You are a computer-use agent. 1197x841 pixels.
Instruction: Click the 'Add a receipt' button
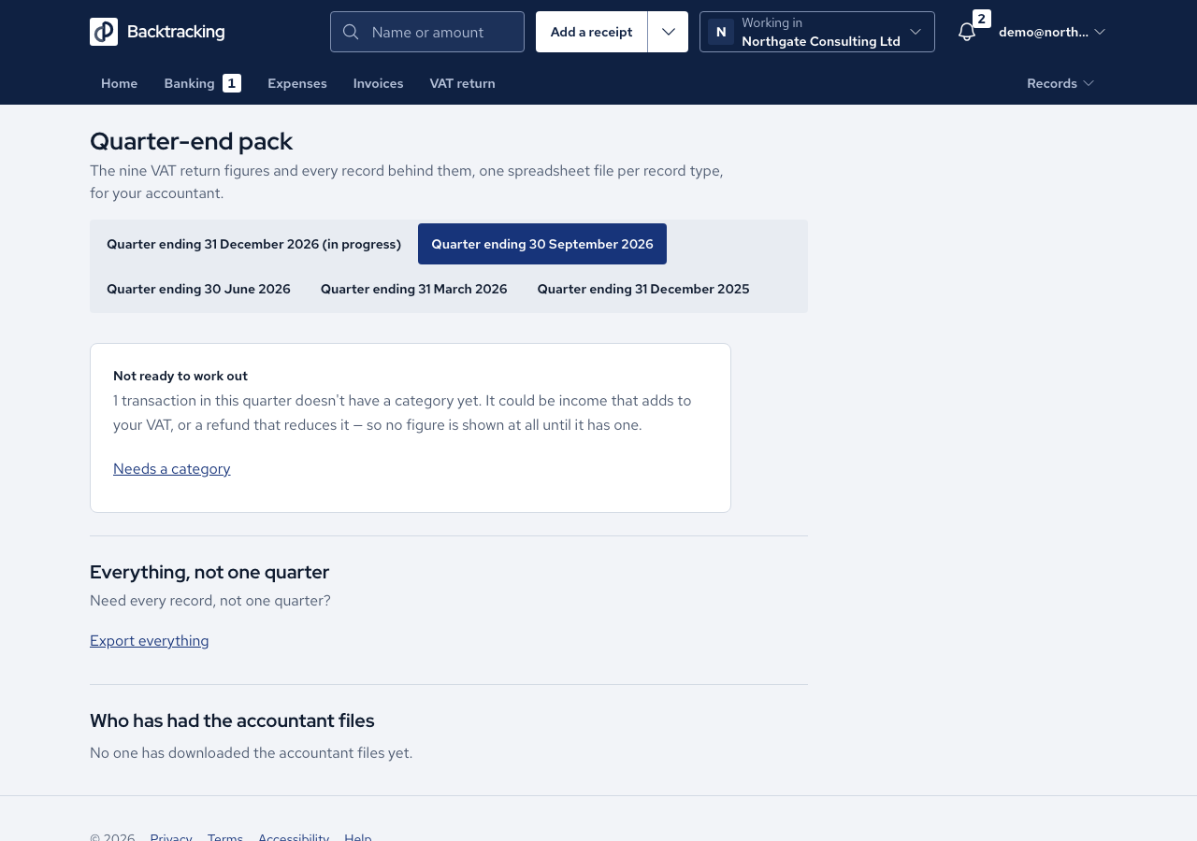[x=591, y=32]
